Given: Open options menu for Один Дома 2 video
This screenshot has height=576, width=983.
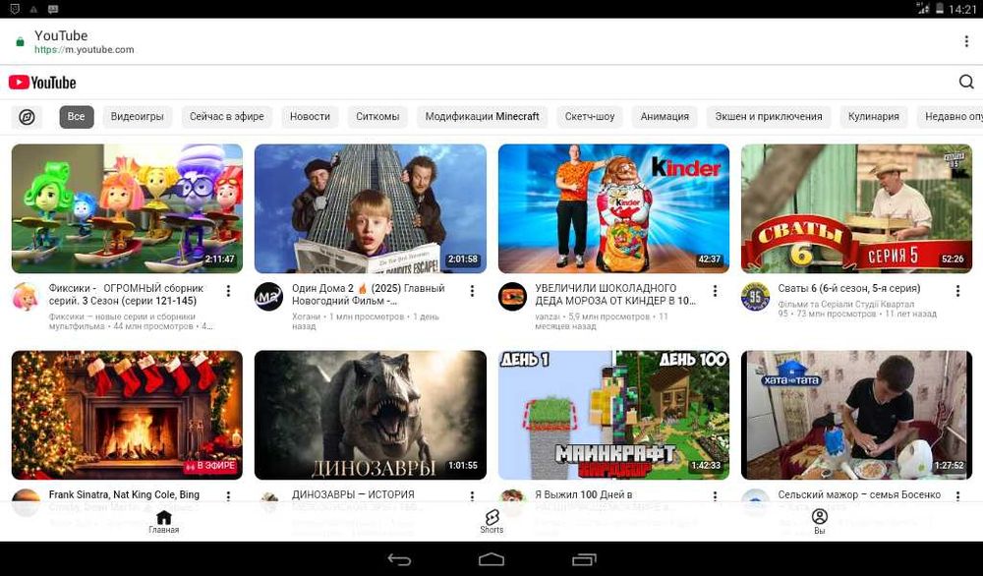Looking at the screenshot, I should tap(472, 291).
